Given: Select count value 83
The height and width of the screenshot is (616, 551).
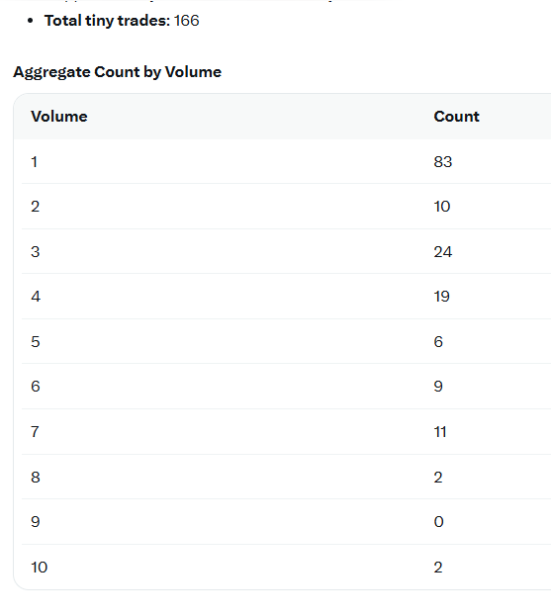Looking at the screenshot, I should (x=443, y=162).
